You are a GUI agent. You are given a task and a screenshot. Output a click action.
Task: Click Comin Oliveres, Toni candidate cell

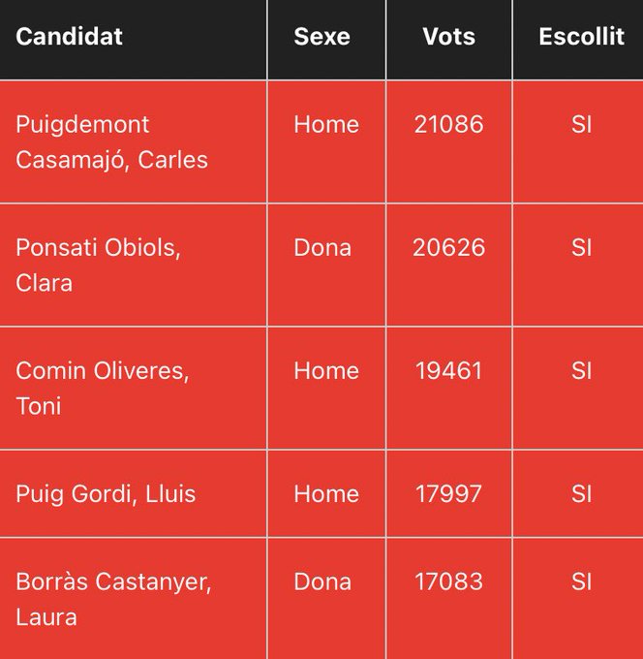(x=133, y=388)
